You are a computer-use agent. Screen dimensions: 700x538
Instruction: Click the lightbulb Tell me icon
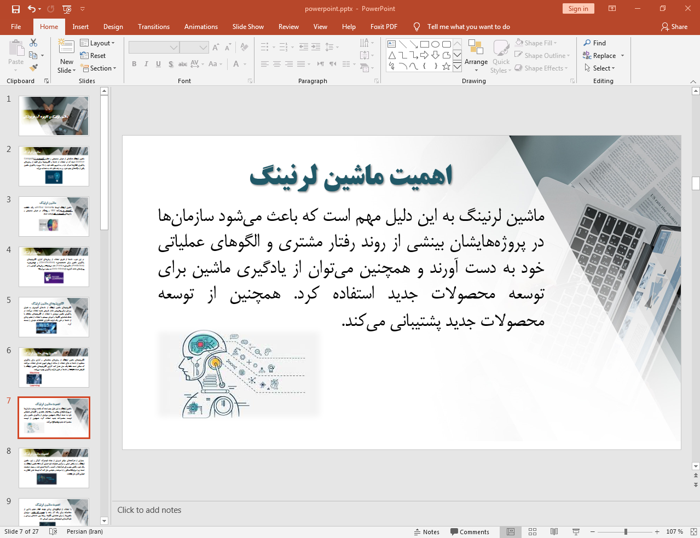[x=417, y=26]
